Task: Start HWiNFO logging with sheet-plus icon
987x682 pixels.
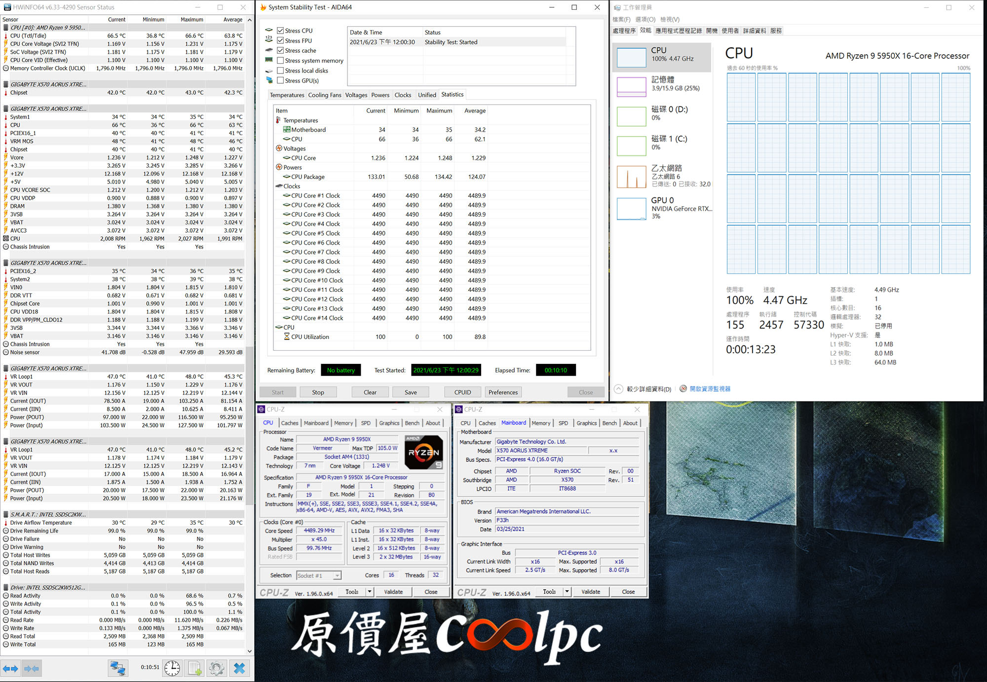Action: coord(194,668)
